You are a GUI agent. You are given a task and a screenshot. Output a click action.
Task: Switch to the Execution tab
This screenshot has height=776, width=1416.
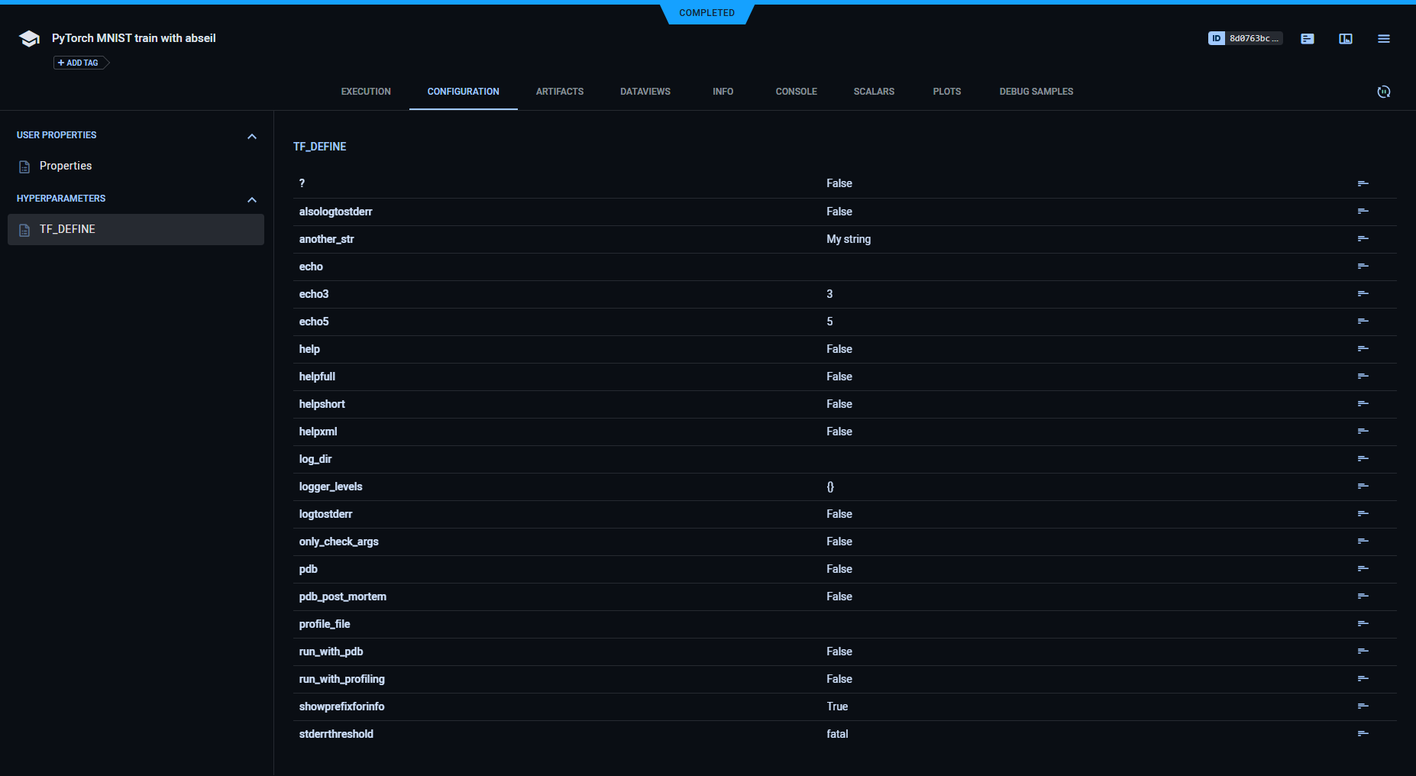pyautogui.click(x=366, y=92)
